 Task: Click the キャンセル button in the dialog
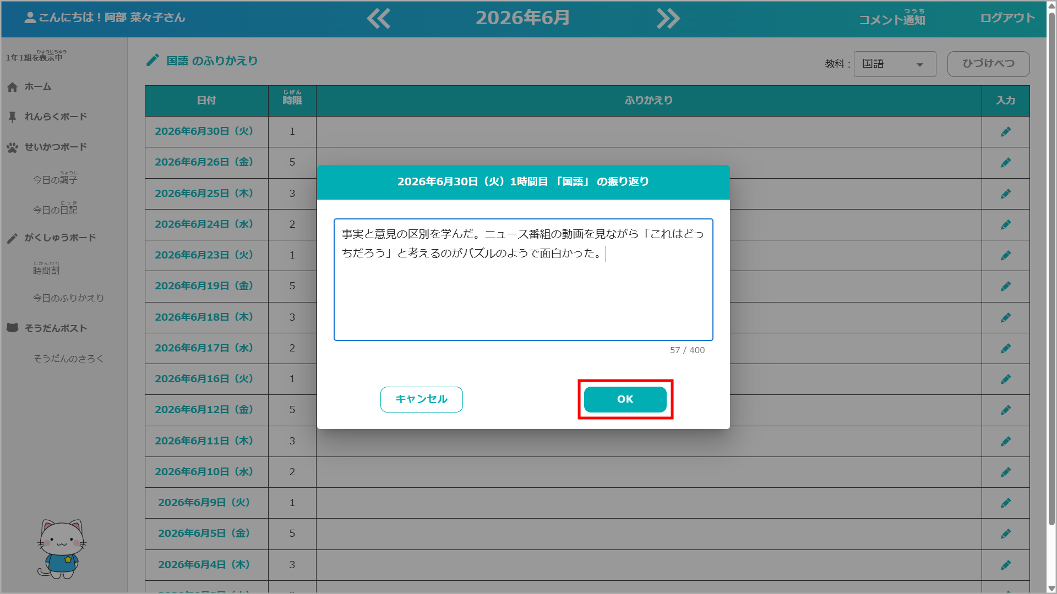[422, 399]
